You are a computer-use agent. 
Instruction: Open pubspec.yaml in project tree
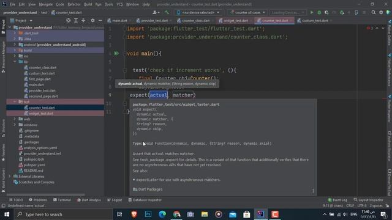[34, 165]
